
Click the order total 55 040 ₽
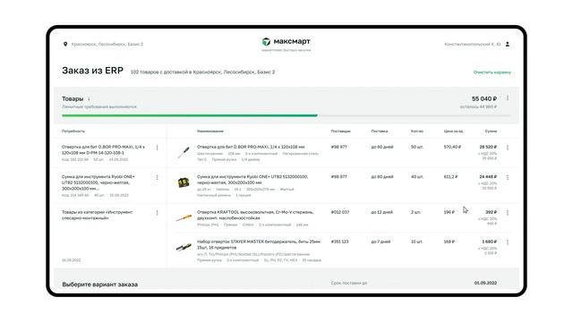(x=484, y=99)
